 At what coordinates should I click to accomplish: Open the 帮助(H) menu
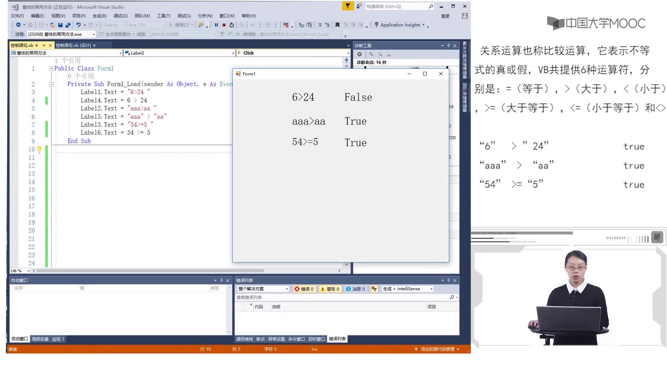coord(249,16)
